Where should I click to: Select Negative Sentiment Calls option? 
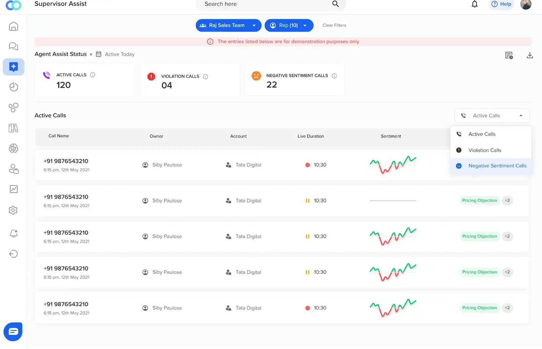[x=497, y=166]
